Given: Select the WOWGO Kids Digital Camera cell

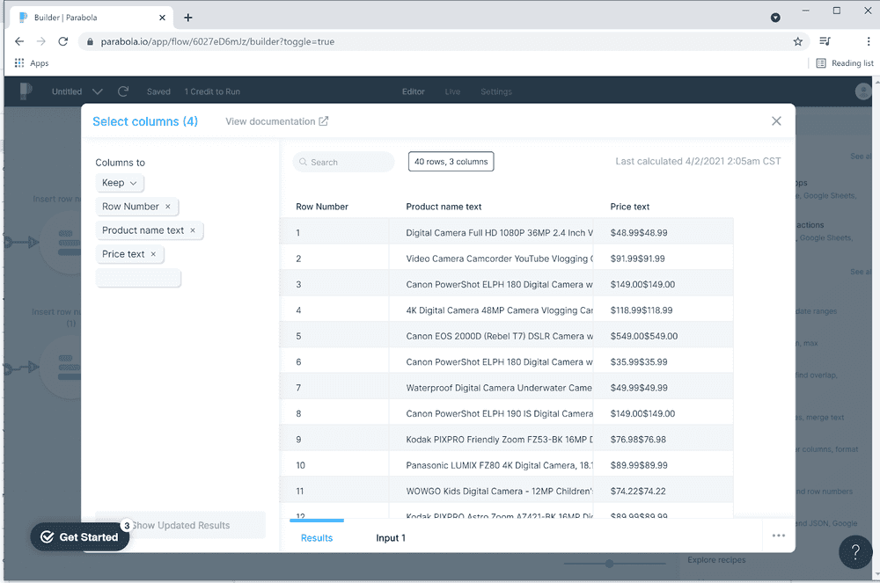Looking at the screenshot, I should pyautogui.click(x=491, y=491).
